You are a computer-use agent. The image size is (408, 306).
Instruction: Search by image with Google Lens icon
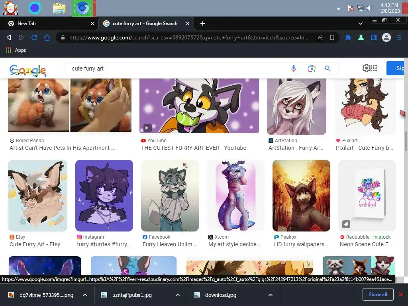pyautogui.click(x=312, y=69)
